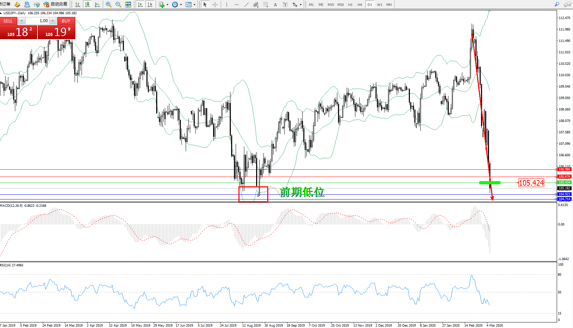
Task: Switch to the H4 timeframe
Action: pos(360,5)
